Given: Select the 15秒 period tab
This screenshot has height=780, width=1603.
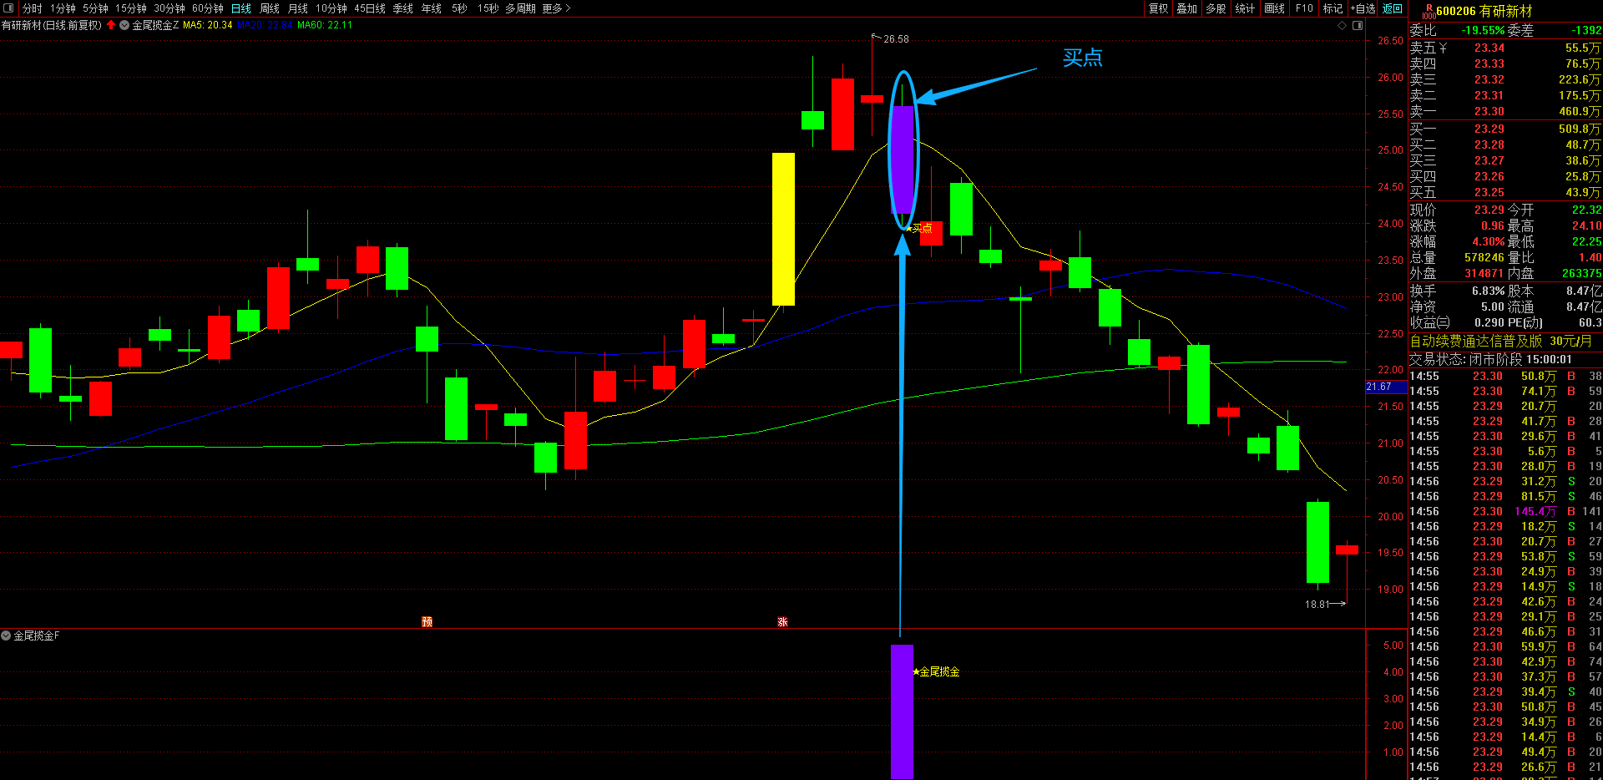Looking at the screenshot, I should [x=488, y=8].
